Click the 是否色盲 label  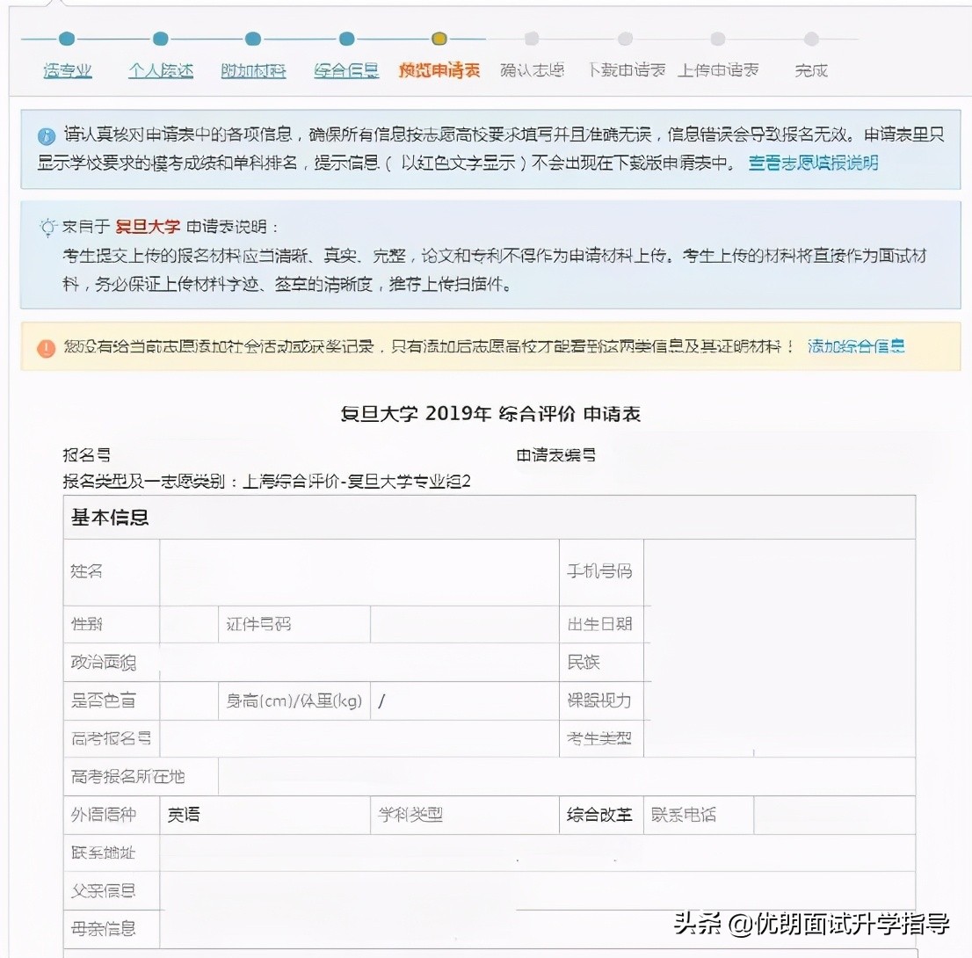point(104,700)
